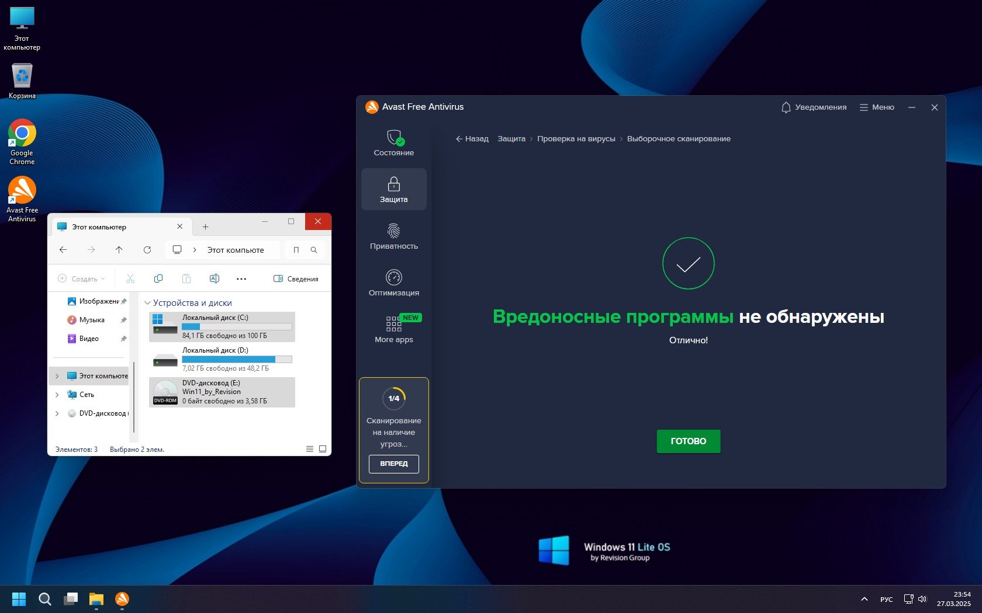The width and height of the screenshot is (982, 613).
Task: Add a new tab in File Explorer
Action: click(x=205, y=227)
